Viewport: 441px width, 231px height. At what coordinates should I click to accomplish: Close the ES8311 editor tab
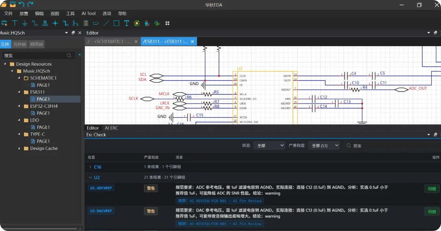192,42
